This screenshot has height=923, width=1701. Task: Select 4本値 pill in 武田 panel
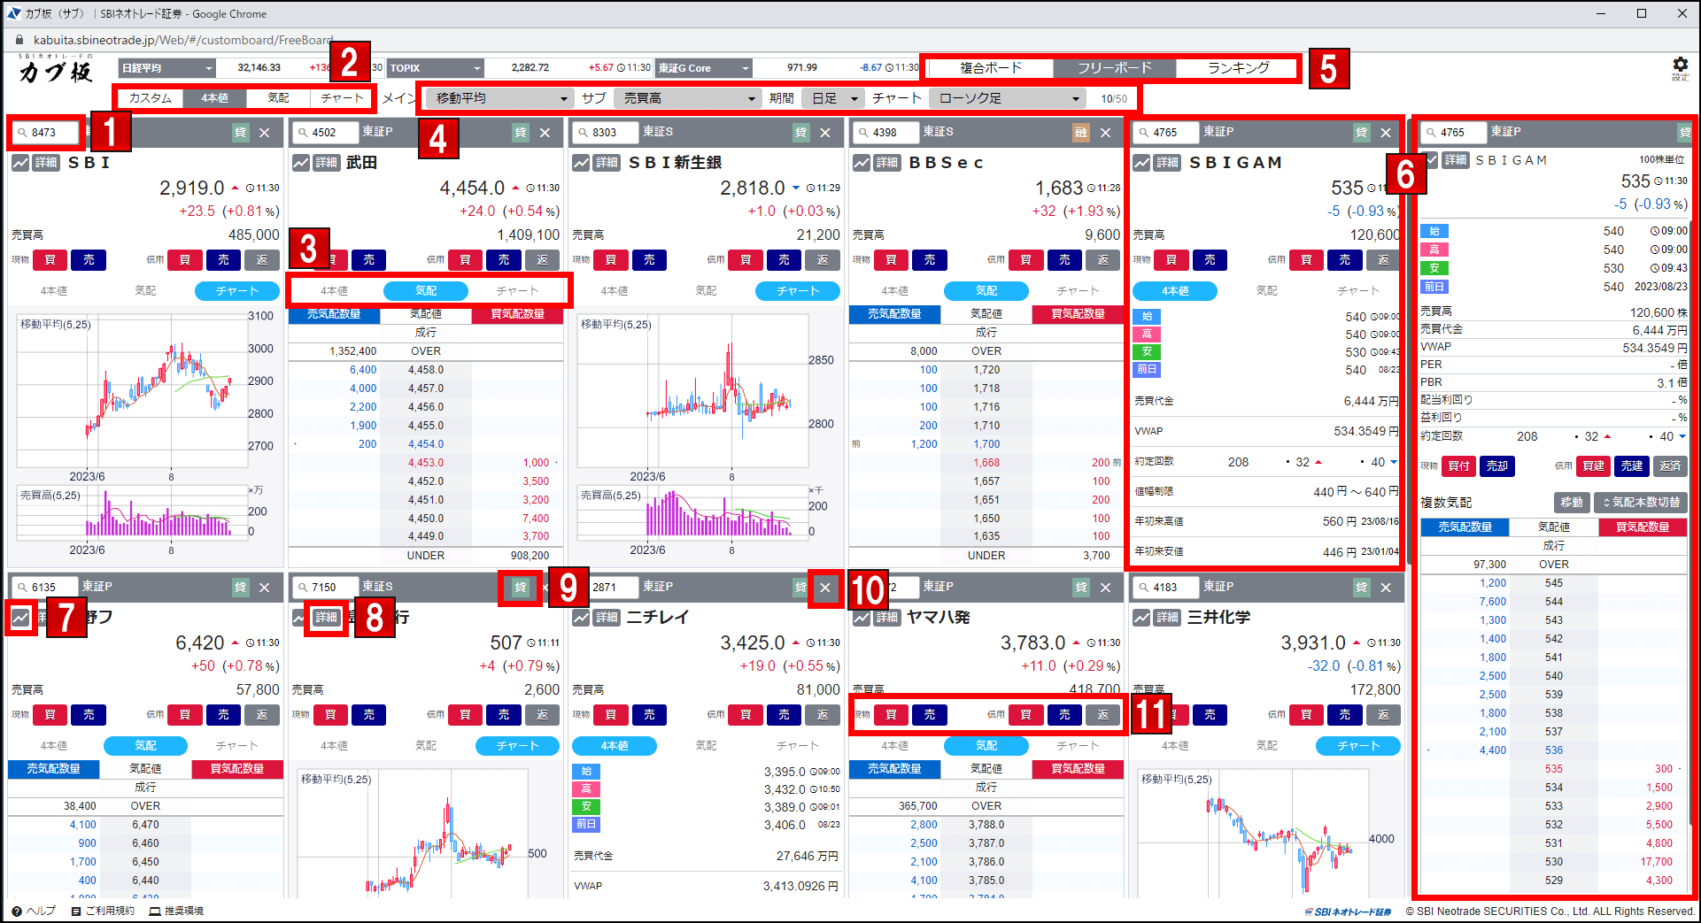coord(334,291)
